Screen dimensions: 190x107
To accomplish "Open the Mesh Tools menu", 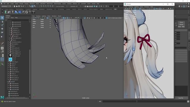I will (50, 4).
